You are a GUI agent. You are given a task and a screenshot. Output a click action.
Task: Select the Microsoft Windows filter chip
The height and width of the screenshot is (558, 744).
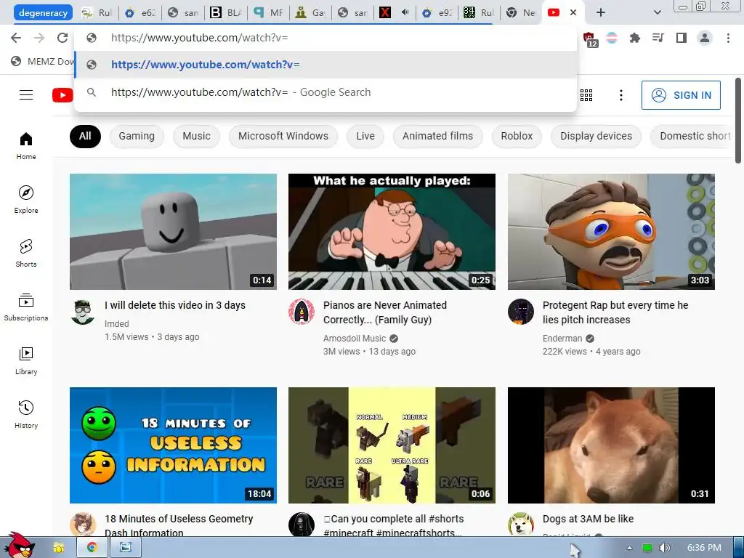click(x=283, y=136)
